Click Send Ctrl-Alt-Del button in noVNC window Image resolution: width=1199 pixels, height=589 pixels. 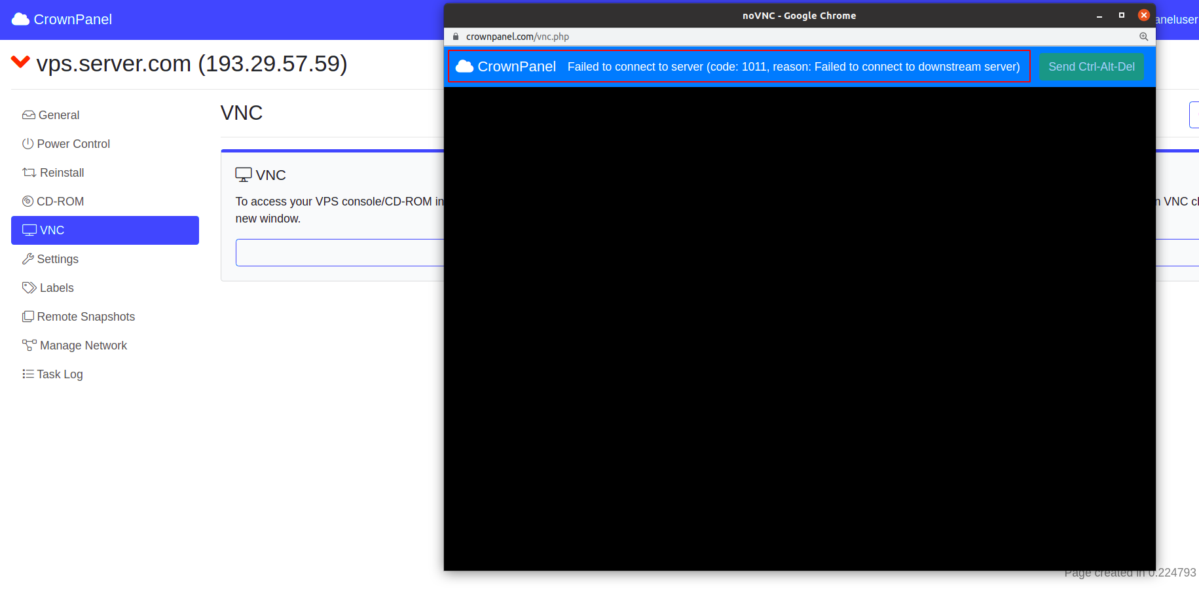[1092, 67]
